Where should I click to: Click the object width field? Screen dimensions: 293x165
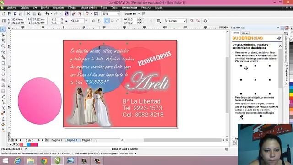[x=39, y=19]
